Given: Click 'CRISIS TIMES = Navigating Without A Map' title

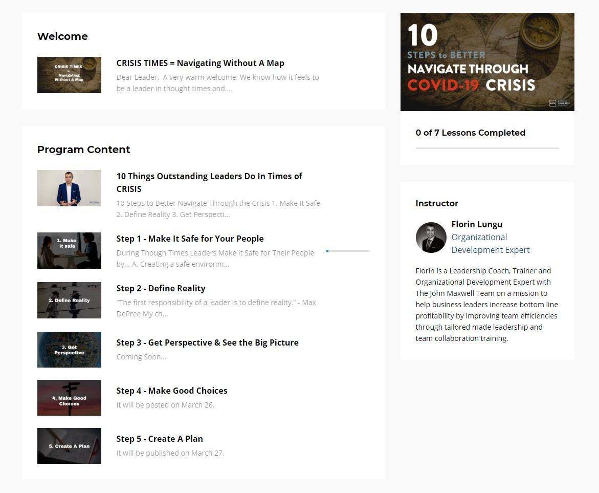Looking at the screenshot, I should click(200, 63).
